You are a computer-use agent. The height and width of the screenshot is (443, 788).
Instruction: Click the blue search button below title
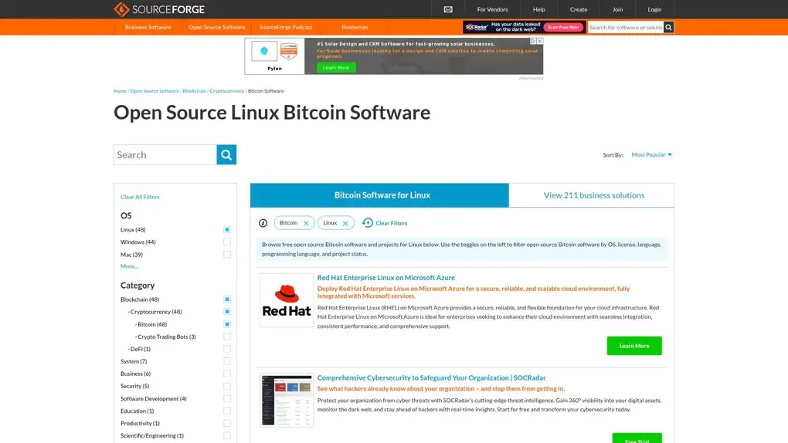tap(226, 154)
